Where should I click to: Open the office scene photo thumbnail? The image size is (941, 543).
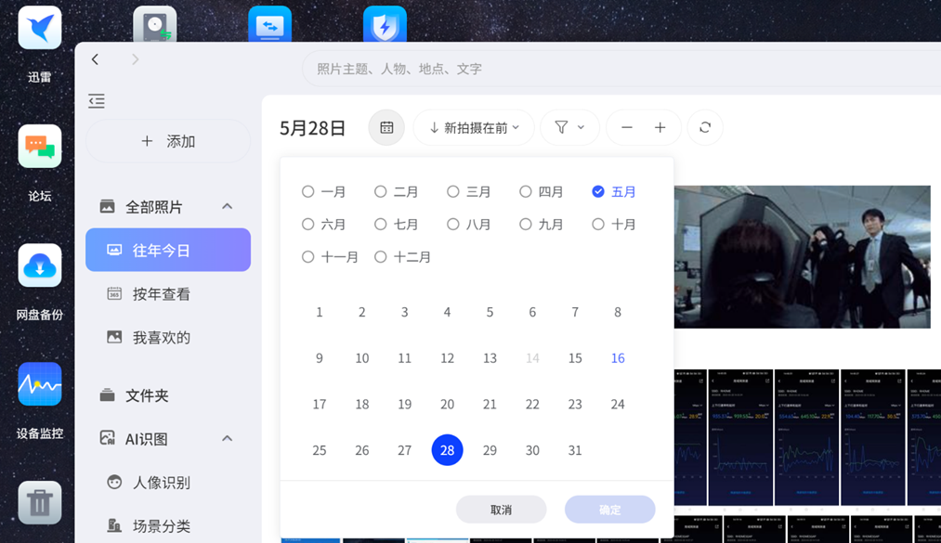(803, 256)
